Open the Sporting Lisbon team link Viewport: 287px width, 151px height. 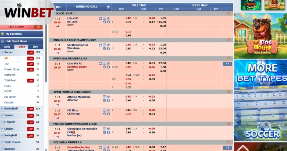(77, 67)
